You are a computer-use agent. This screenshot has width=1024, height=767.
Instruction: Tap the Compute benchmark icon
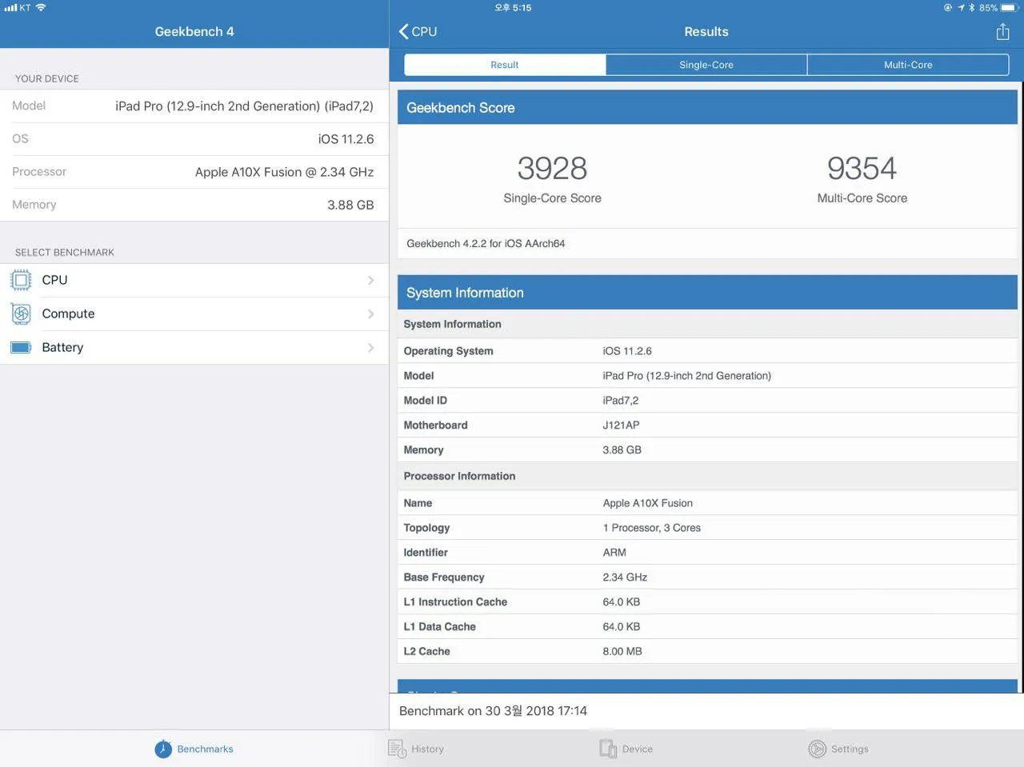click(21, 314)
